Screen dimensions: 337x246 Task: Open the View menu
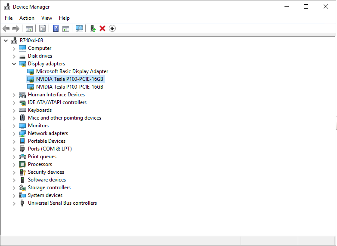pos(46,18)
